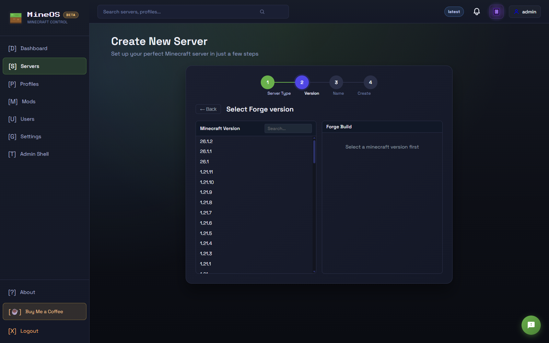This screenshot has height=343, width=549.
Task: Open the Admin Shell from the sidebar
Action: 34,154
